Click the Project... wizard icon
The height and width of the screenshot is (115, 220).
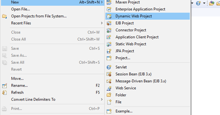(109, 58)
